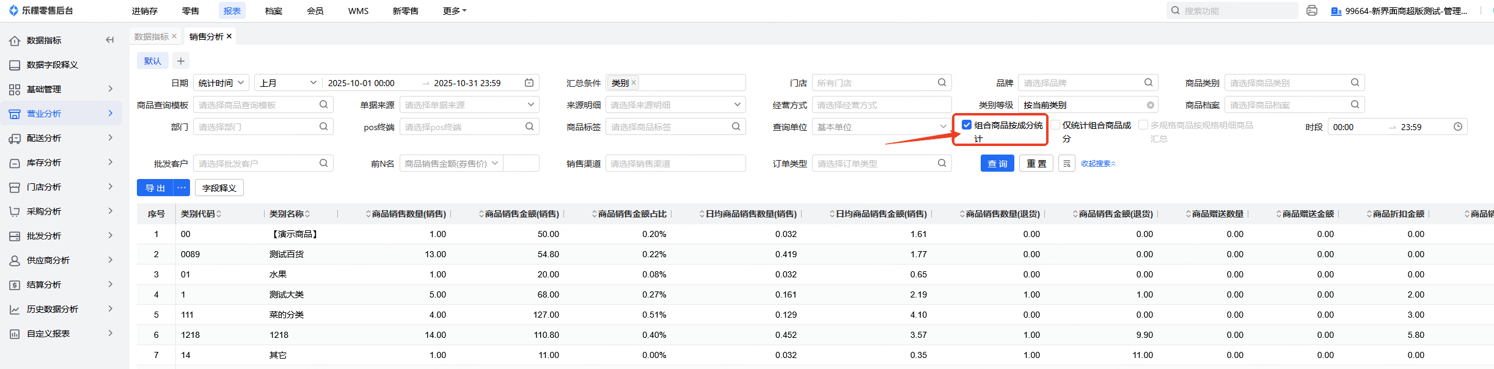This screenshot has height=369, width=1494.
Task: Open 档案 top menu
Action: coord(274,11)
